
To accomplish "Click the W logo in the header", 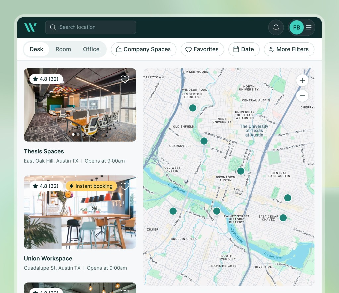I will (x=30, y=27).
